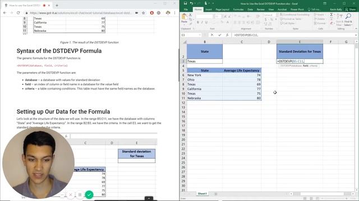Click the Excel horizontal scrollbar right arrow
The height and width of the screenshot is (201, 359).
(353, 194)
